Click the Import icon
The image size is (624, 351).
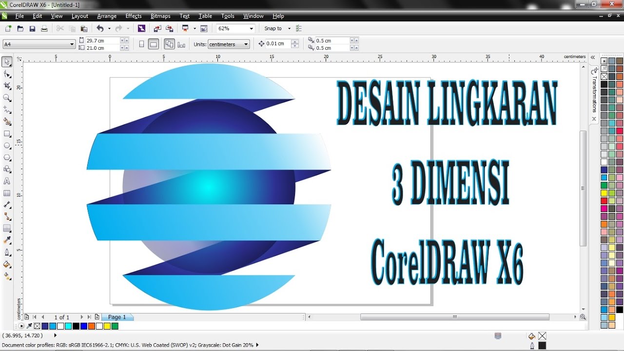(157, 29)
